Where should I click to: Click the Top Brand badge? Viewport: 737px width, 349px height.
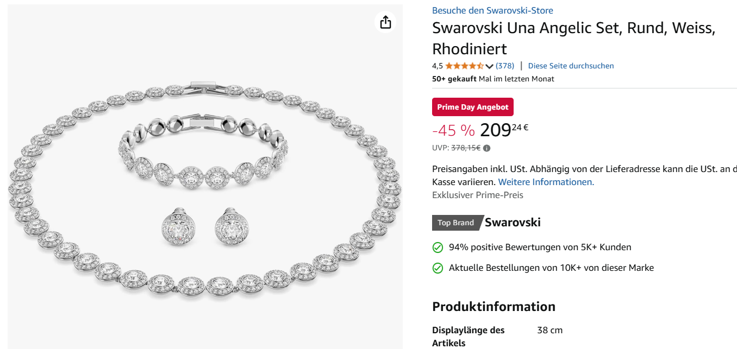click(x=455, y=223)
